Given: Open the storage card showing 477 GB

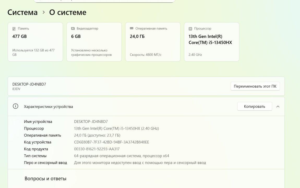Looking at the screenshot, I should point(35,42).
